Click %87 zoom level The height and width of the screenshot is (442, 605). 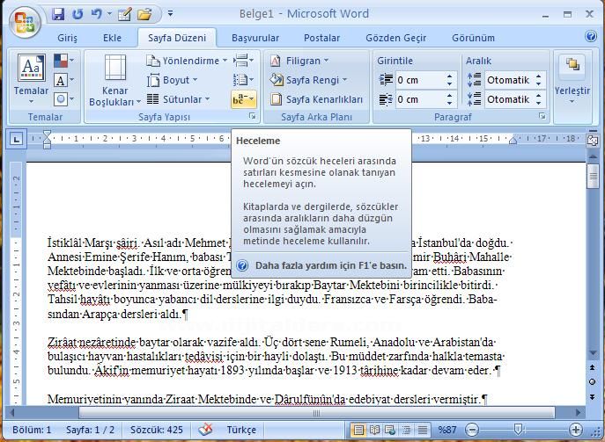[446, 430]
